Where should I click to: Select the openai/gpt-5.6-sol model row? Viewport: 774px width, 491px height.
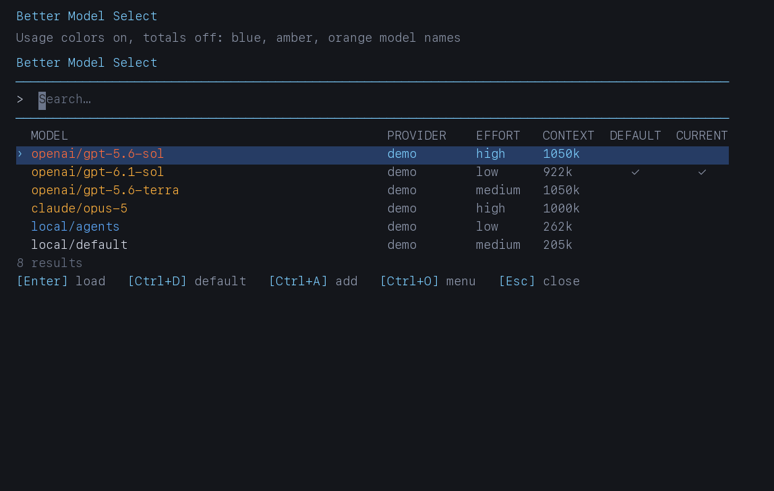pyautogui.click(x=373, y=154)
